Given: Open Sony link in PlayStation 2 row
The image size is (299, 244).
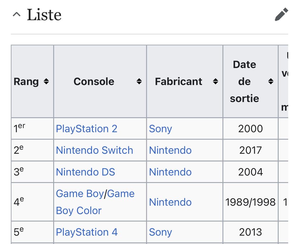Looking at the screenshot, I should point(160,129).
